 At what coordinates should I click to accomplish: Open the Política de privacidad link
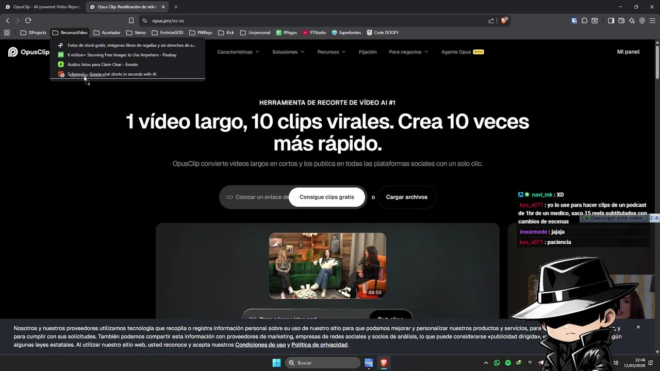pos(319,345)
